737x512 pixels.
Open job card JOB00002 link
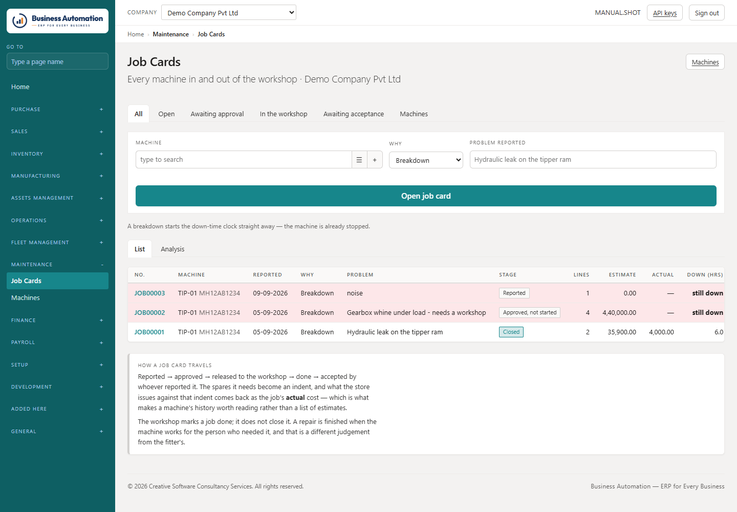(149, 313)
